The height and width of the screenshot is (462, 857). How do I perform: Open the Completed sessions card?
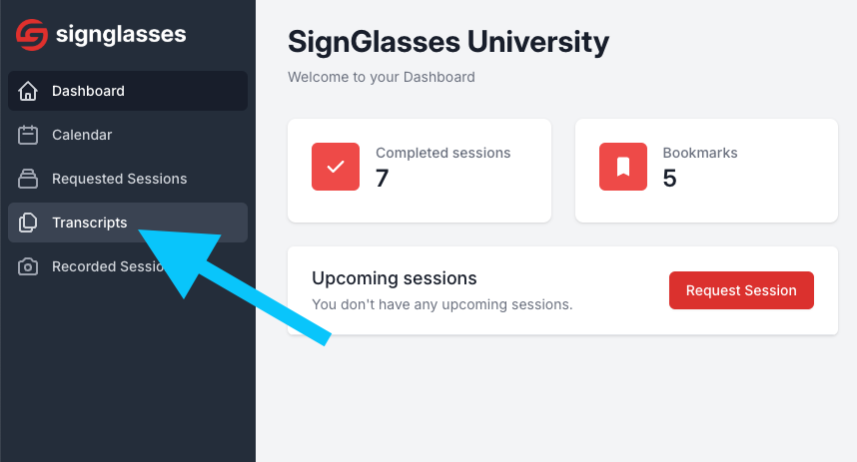(x=420, y=171)
